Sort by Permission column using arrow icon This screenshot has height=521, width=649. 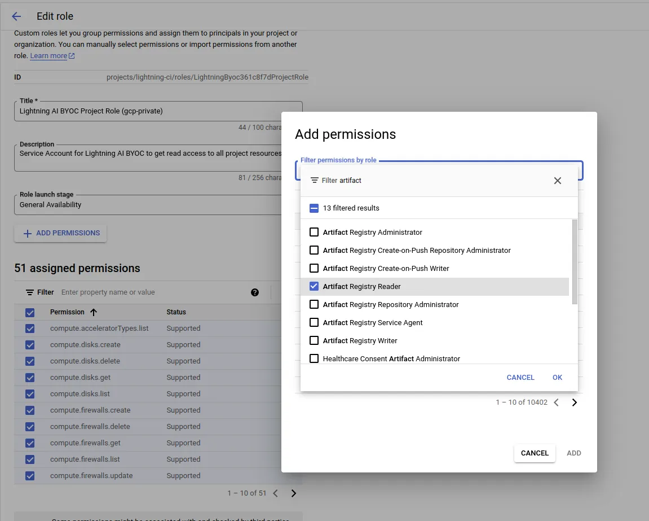(x=94, y=312)
